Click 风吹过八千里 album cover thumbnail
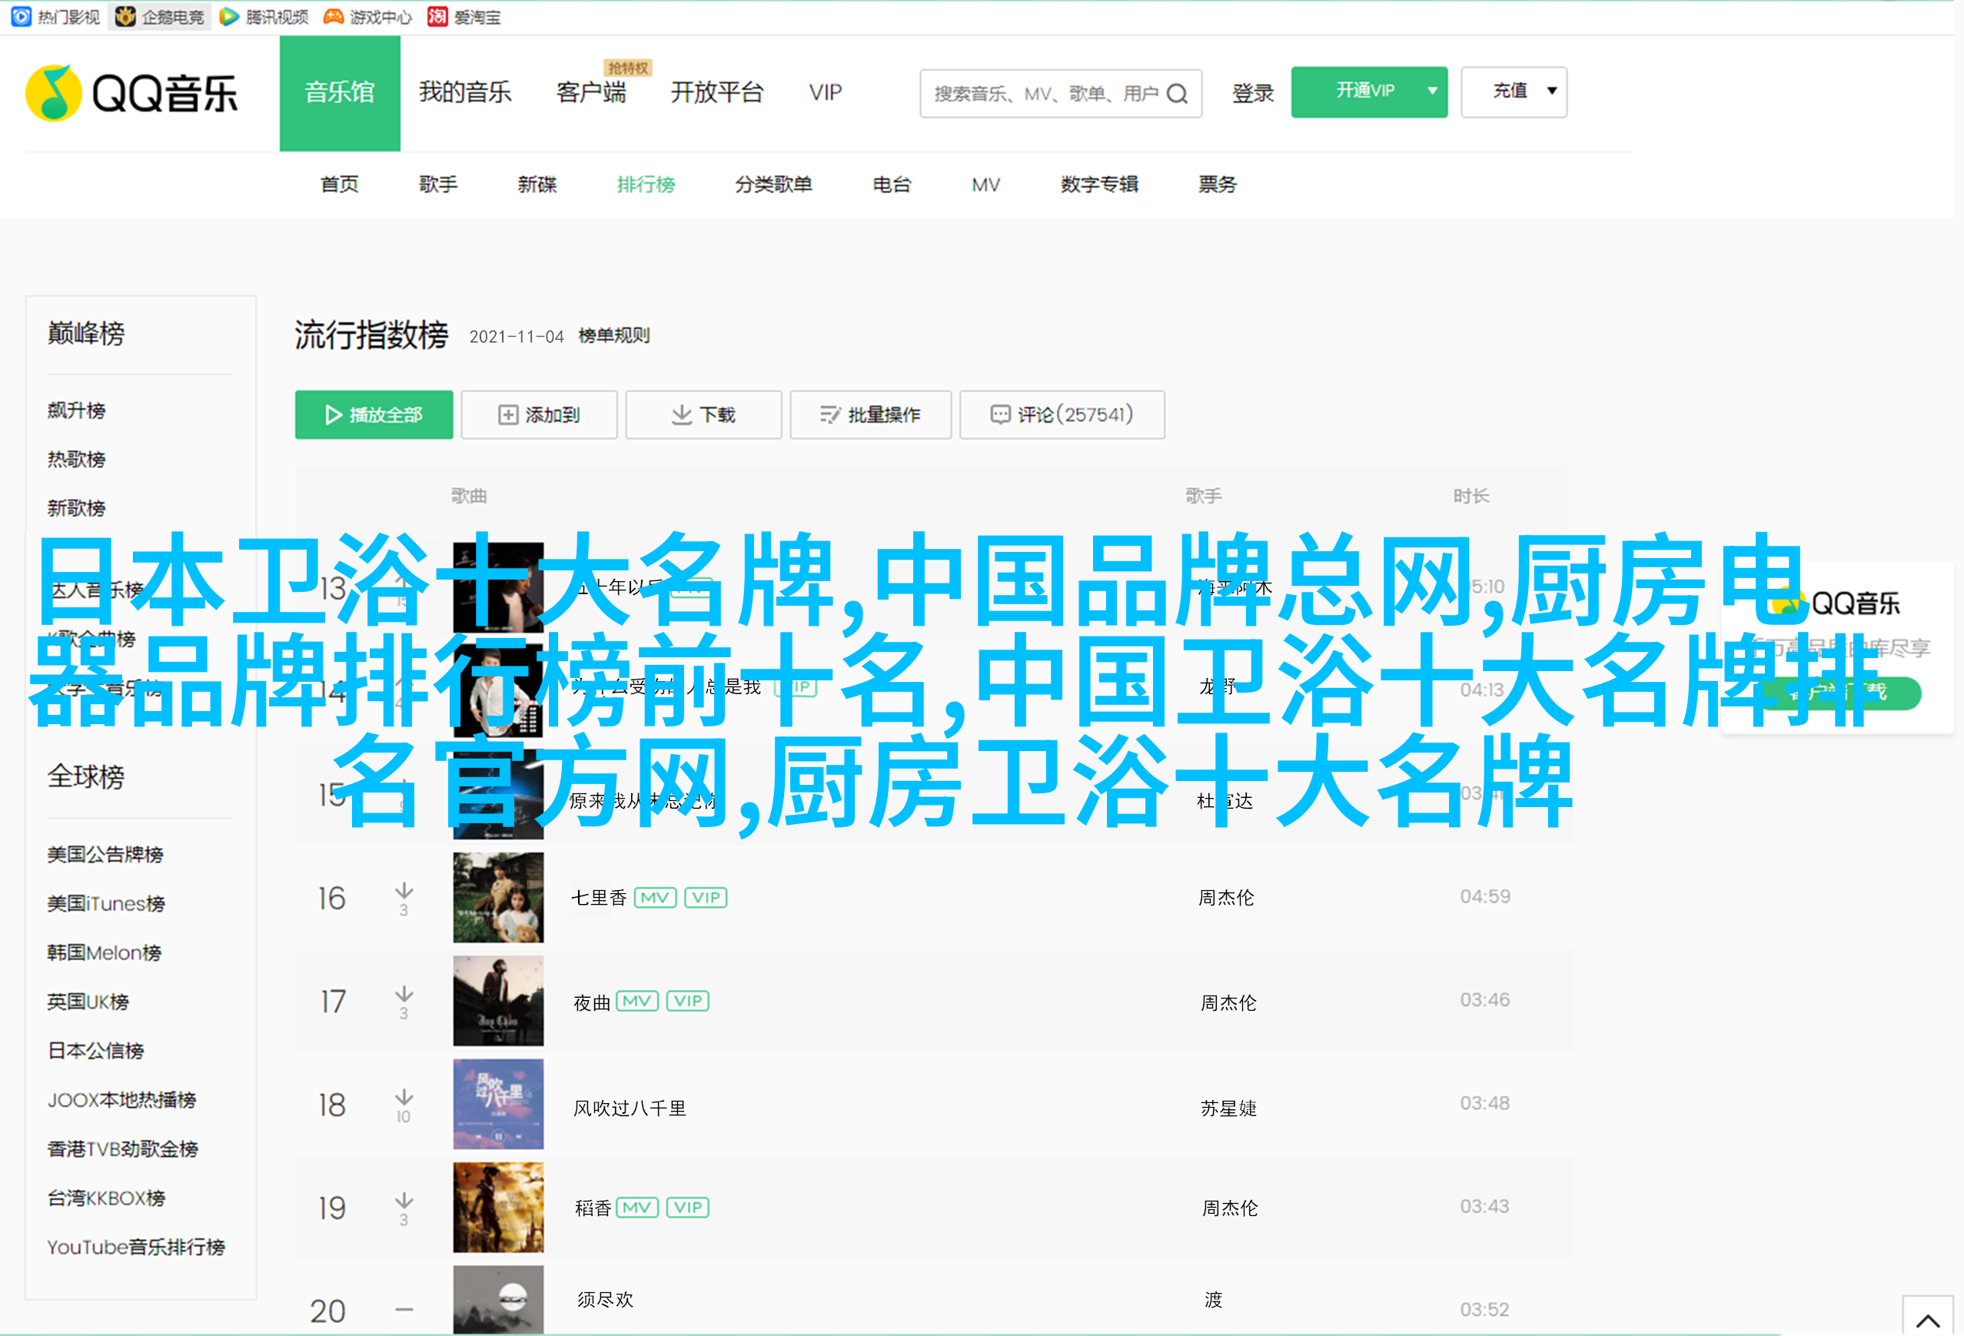 (499, 1105)
